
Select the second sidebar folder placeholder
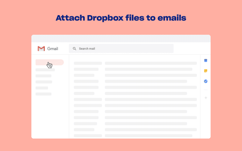tap(43, 76)
